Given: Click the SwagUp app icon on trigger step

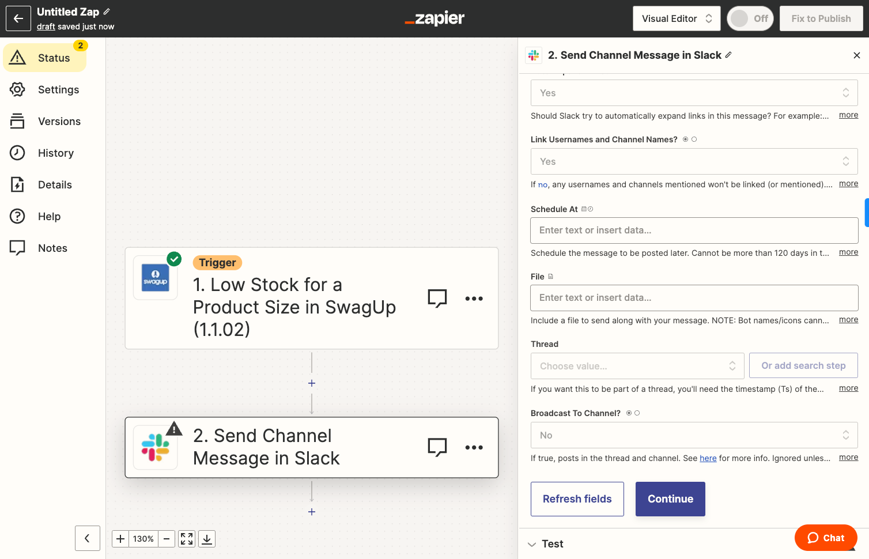Looking at the screenshot, I should 156,278.
